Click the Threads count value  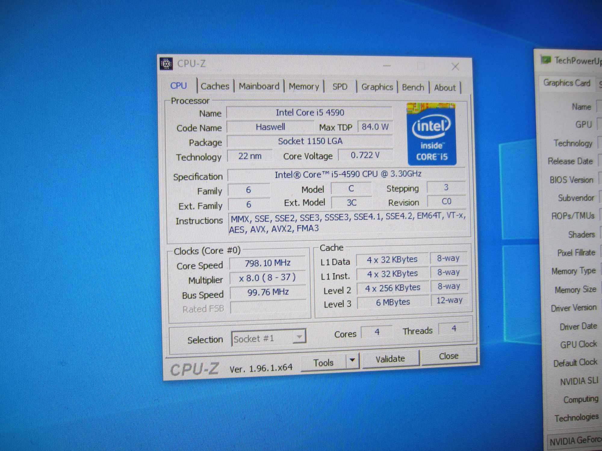[x=454, y=329]
